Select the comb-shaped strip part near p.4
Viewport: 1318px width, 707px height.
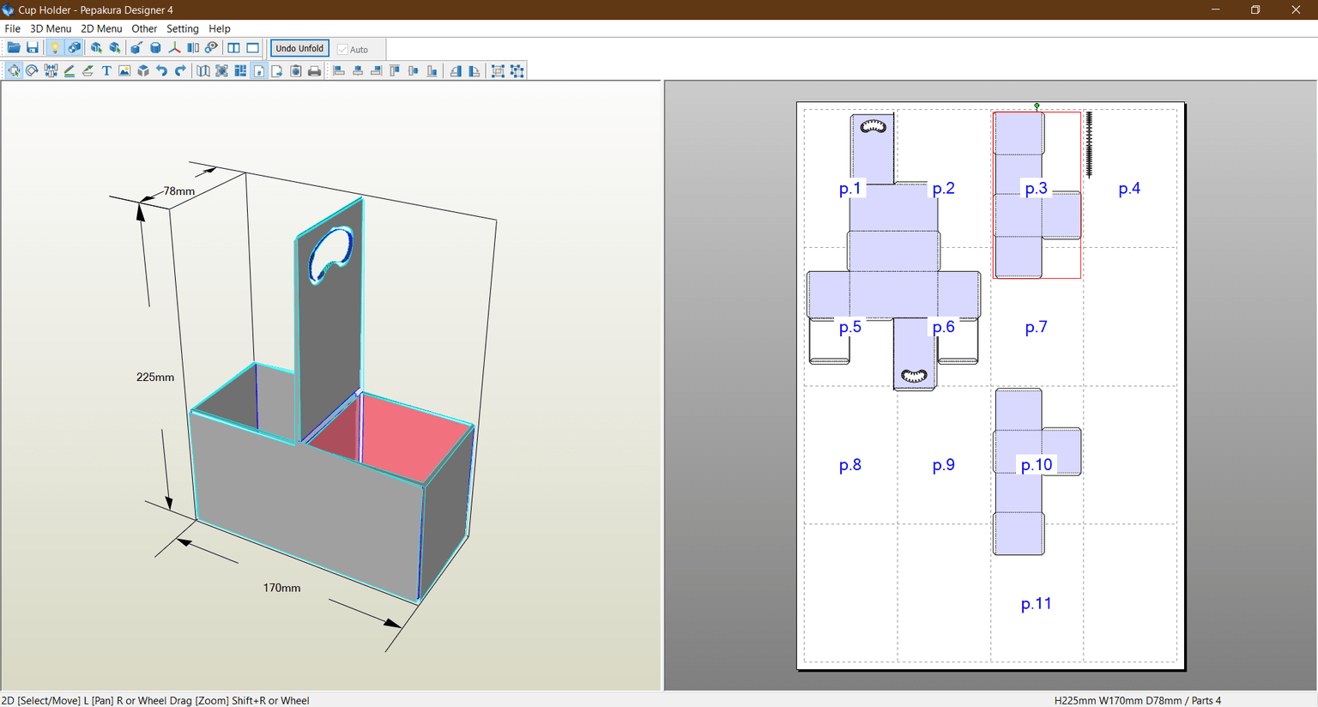[x=1089, y=144]
